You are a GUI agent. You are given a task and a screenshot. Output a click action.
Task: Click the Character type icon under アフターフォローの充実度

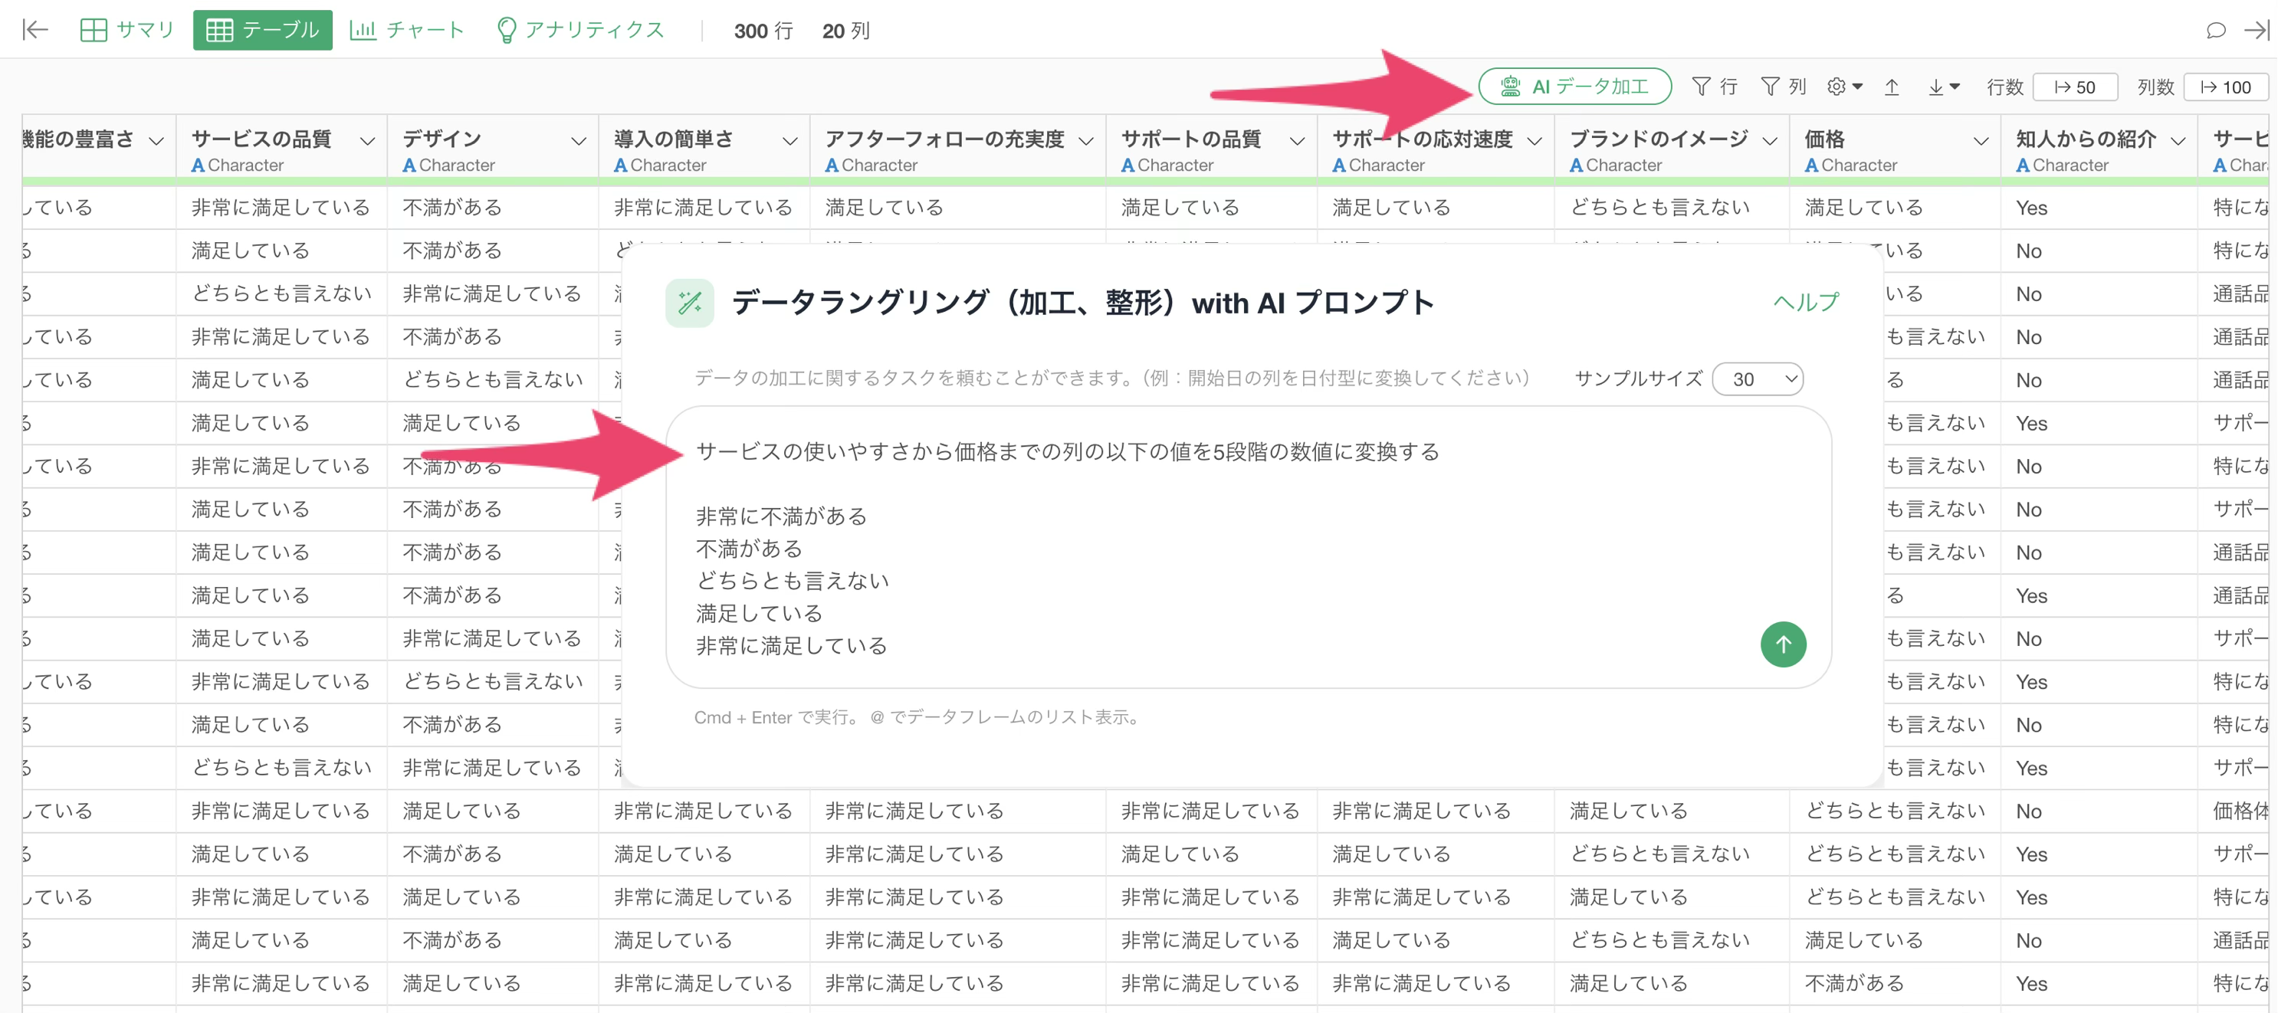pos(832,166)
